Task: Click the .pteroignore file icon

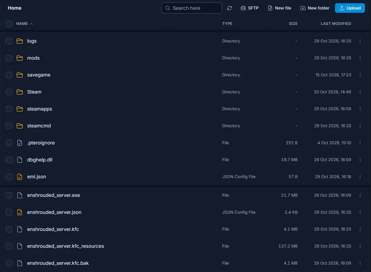Action: (x=20, y=143)
